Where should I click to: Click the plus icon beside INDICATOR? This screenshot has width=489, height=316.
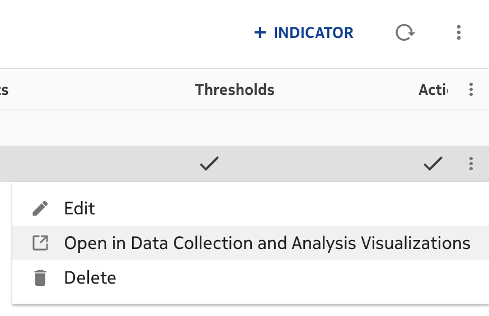(260, 33)
